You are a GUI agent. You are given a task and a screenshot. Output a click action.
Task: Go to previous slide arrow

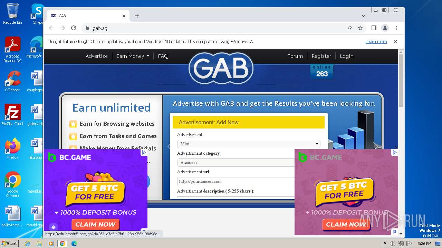click(169, 146)
